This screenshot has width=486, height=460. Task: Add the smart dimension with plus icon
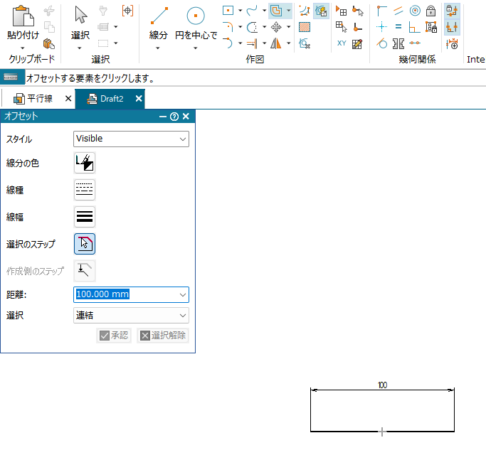tap(452, 43)
